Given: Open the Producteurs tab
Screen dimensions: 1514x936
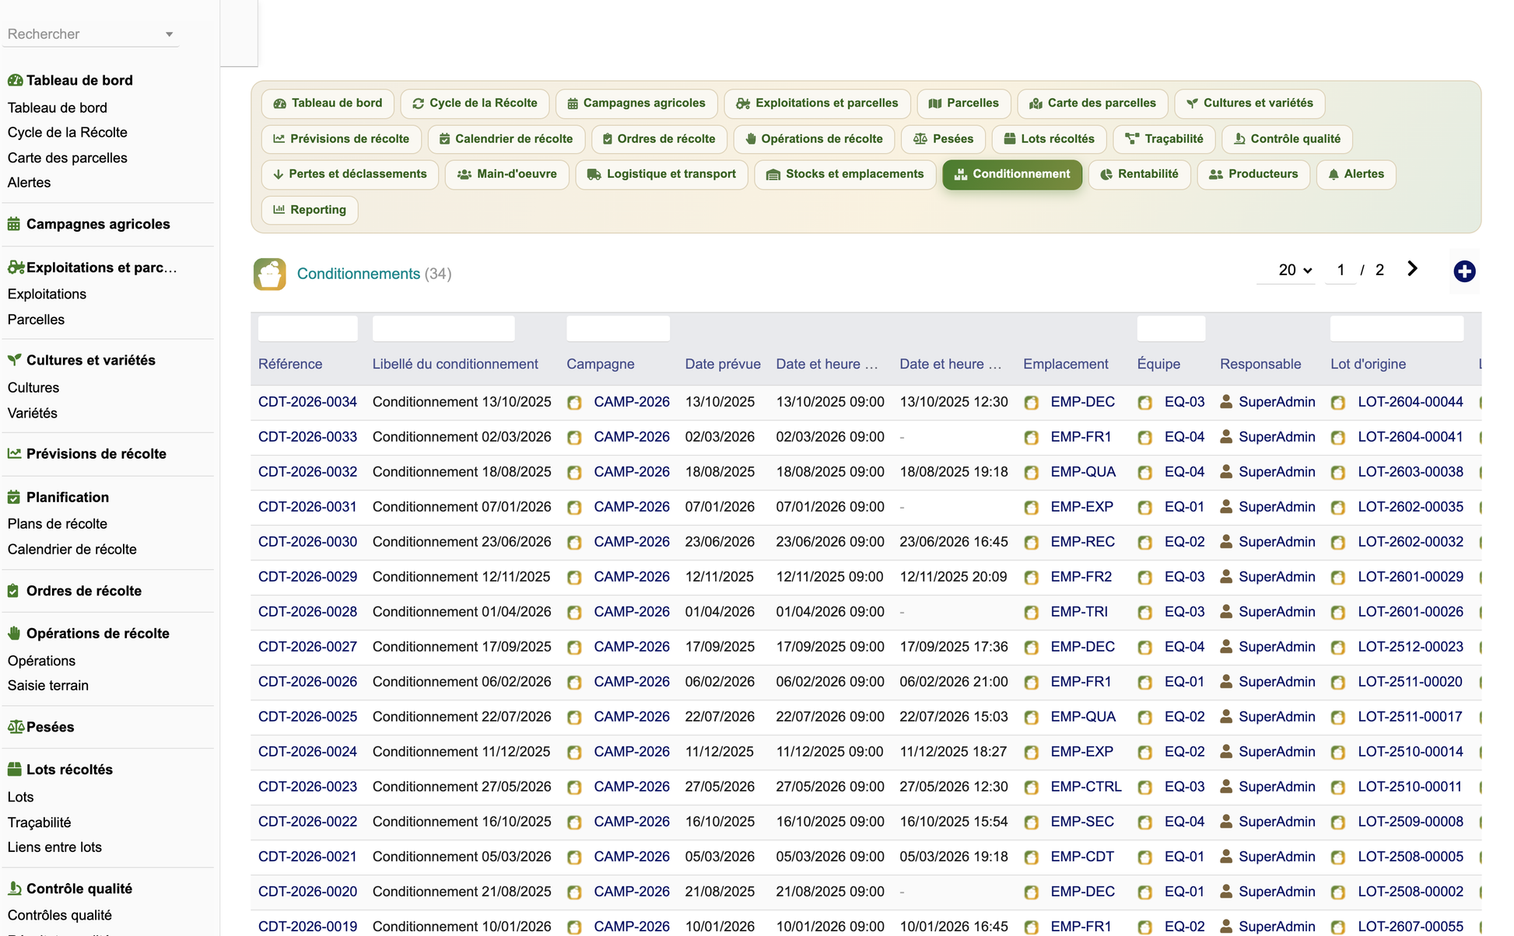Looking at the screenshot, I should coord(1253,174).
